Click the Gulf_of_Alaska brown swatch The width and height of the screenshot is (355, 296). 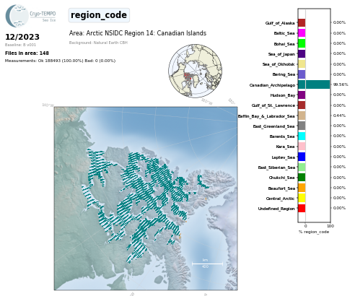pyautogui.click(x=302, y=23)
